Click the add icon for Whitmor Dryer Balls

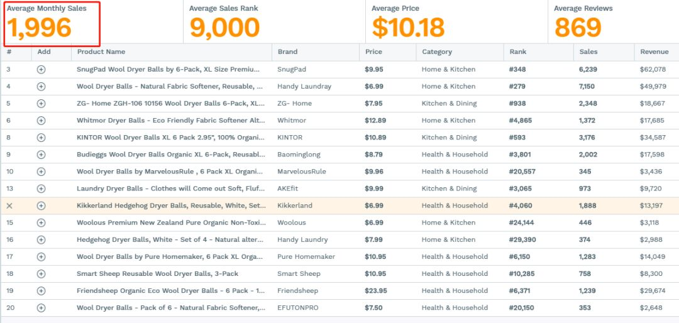pyautogui.click(x=41, y=121)
